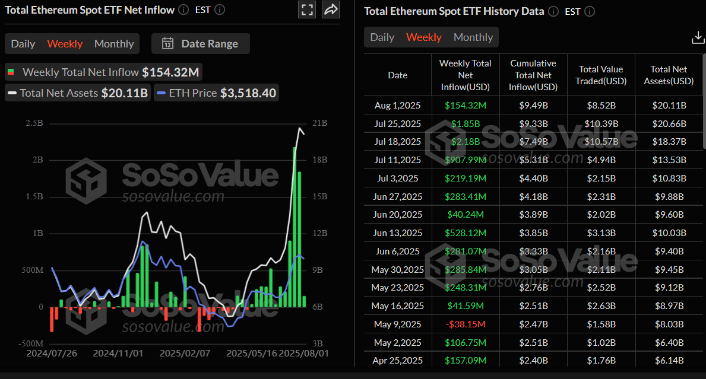Switch the inflow chart to Monthly view

[113, 43]
